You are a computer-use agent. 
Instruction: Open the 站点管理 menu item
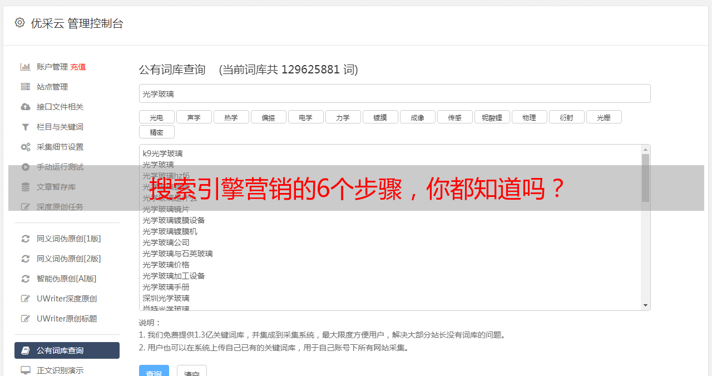tap(52, 87)
